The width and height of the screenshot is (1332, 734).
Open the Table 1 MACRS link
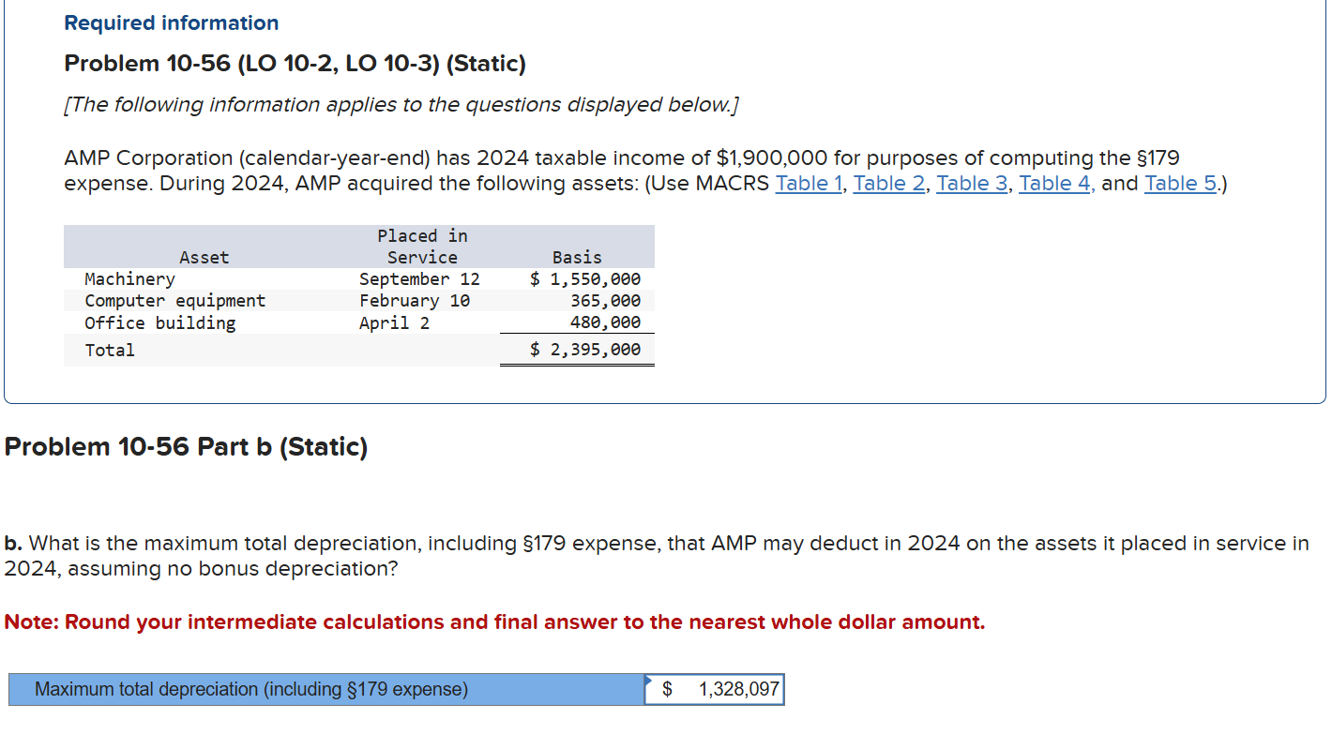pyautogui.click(x=808, y=183)
